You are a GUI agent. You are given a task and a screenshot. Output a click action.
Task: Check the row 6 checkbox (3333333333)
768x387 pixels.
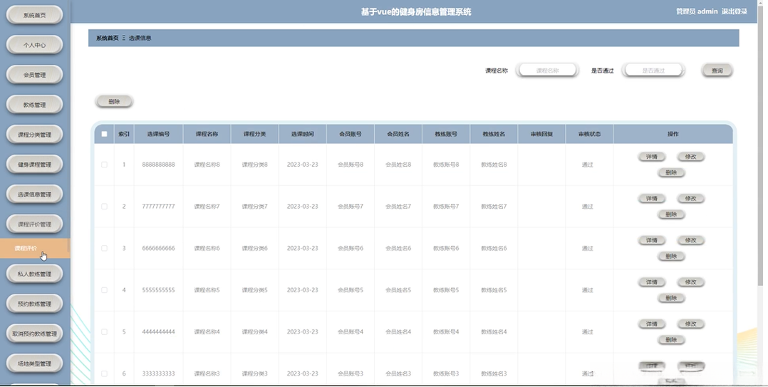(x=104, y=373)
